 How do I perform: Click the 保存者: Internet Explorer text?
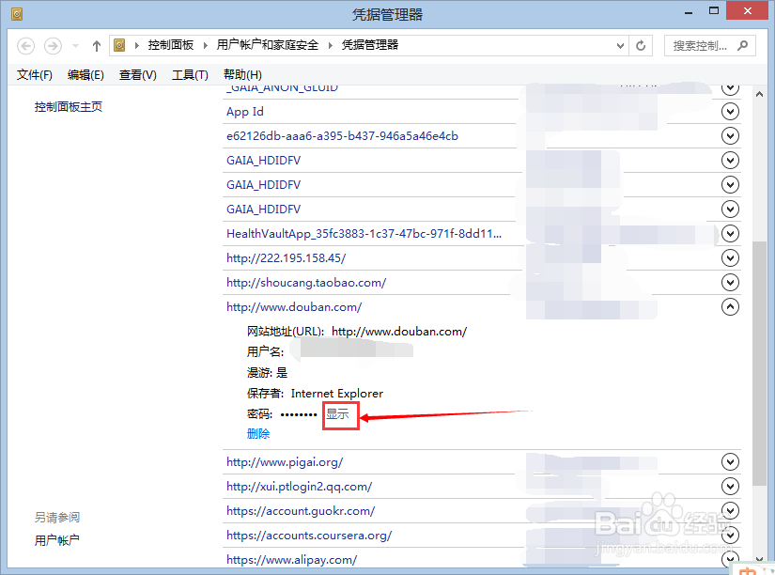tap(315, 393)
